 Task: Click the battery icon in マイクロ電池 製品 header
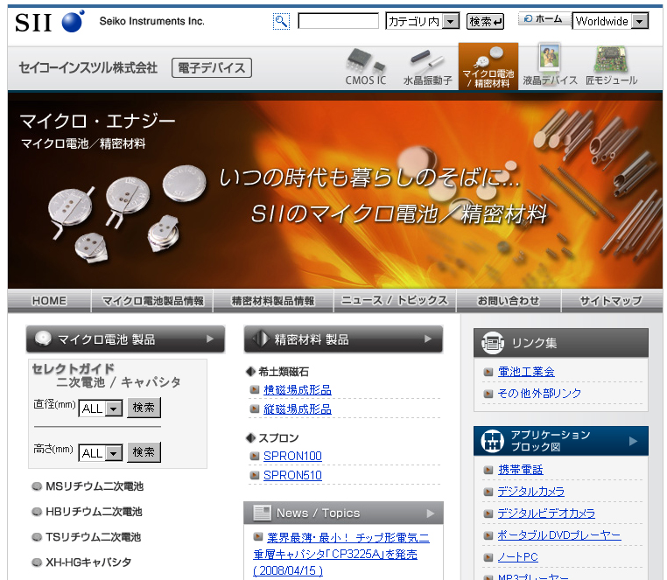click(x=43, y=339)
